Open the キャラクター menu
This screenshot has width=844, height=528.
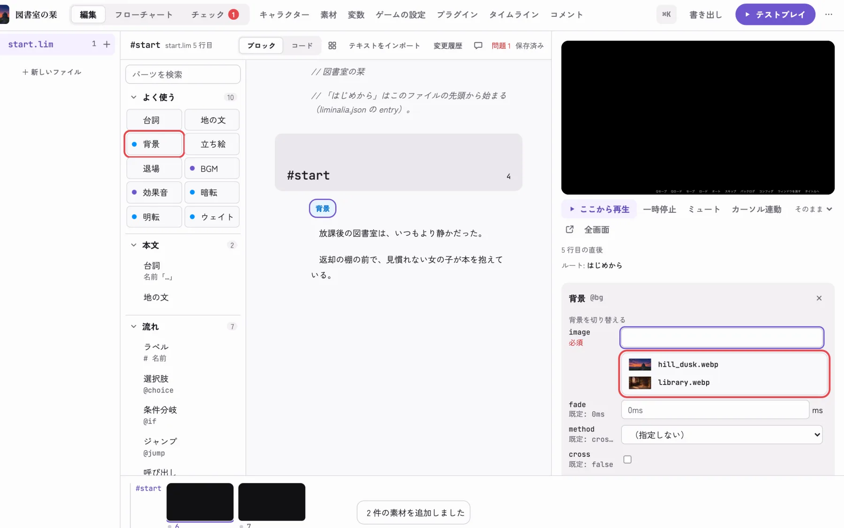(x=284, y=15)
